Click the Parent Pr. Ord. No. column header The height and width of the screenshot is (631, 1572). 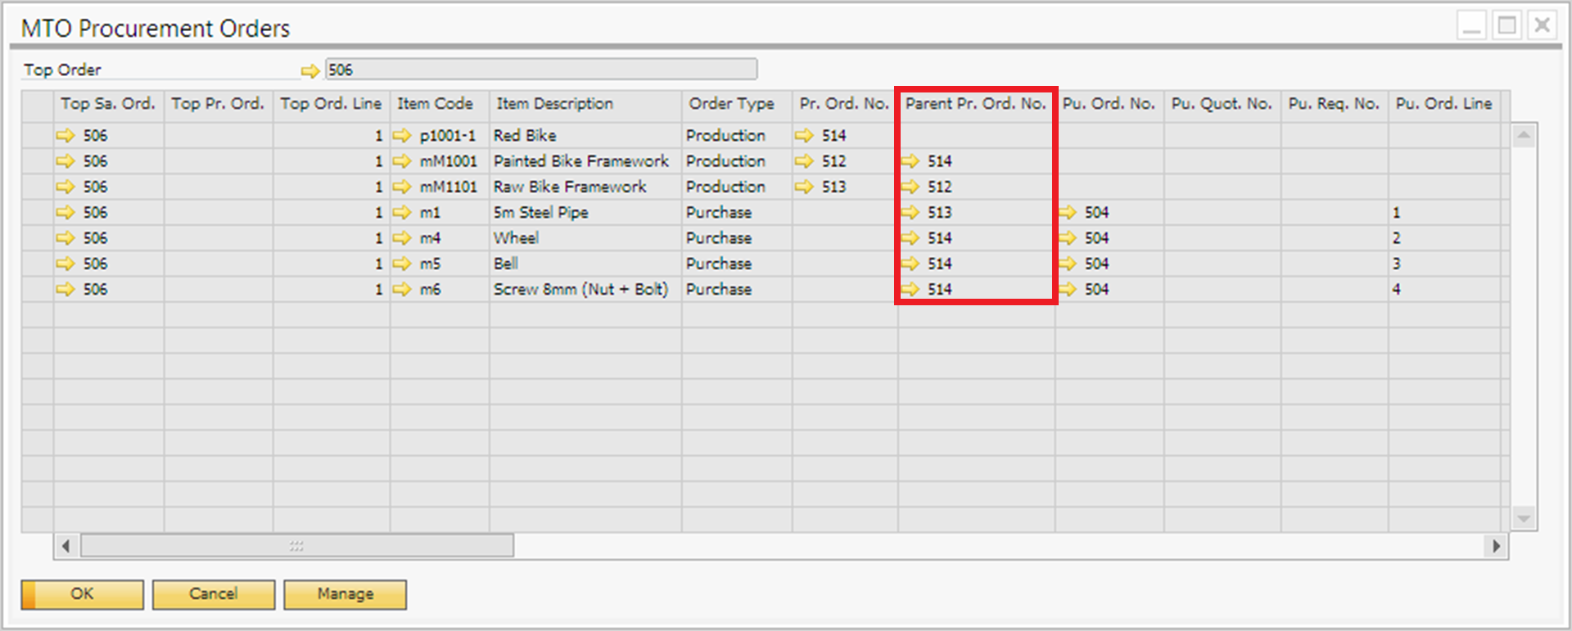pos(975,104)
